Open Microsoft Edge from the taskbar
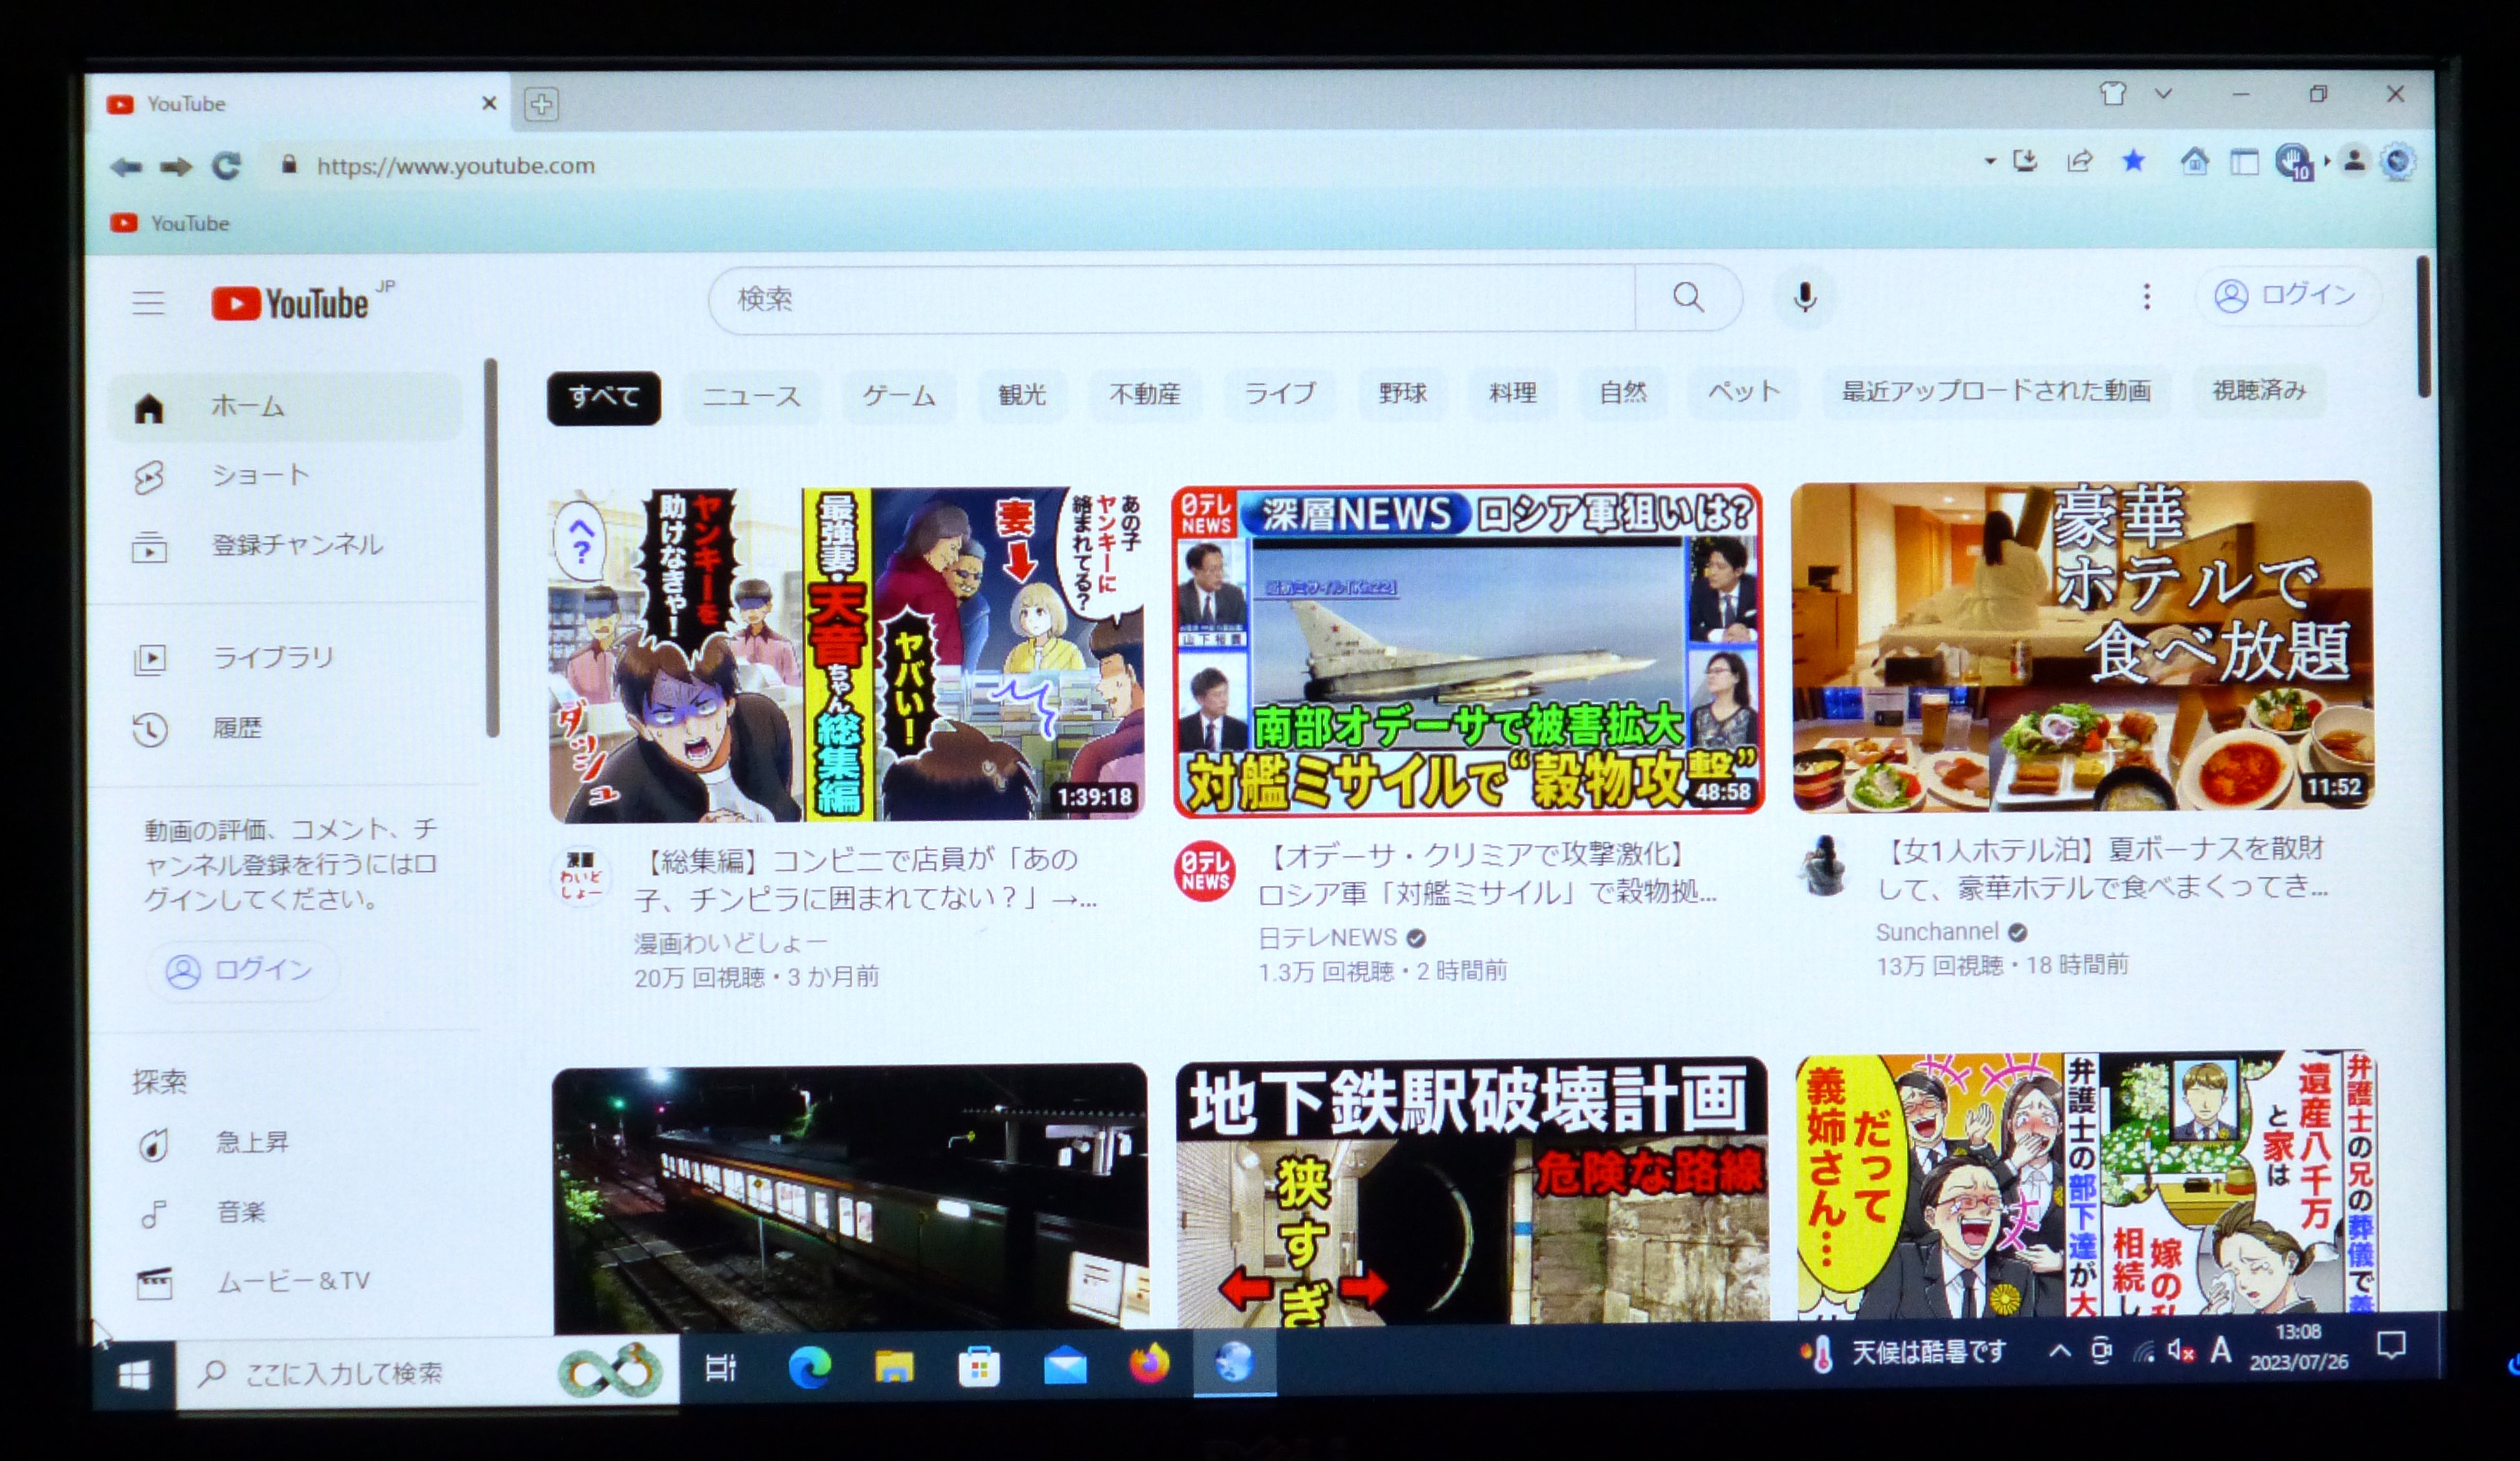 (x=809, y=1367)
